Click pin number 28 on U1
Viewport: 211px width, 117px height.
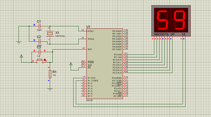pyautogui.click(x=126, y=72)
